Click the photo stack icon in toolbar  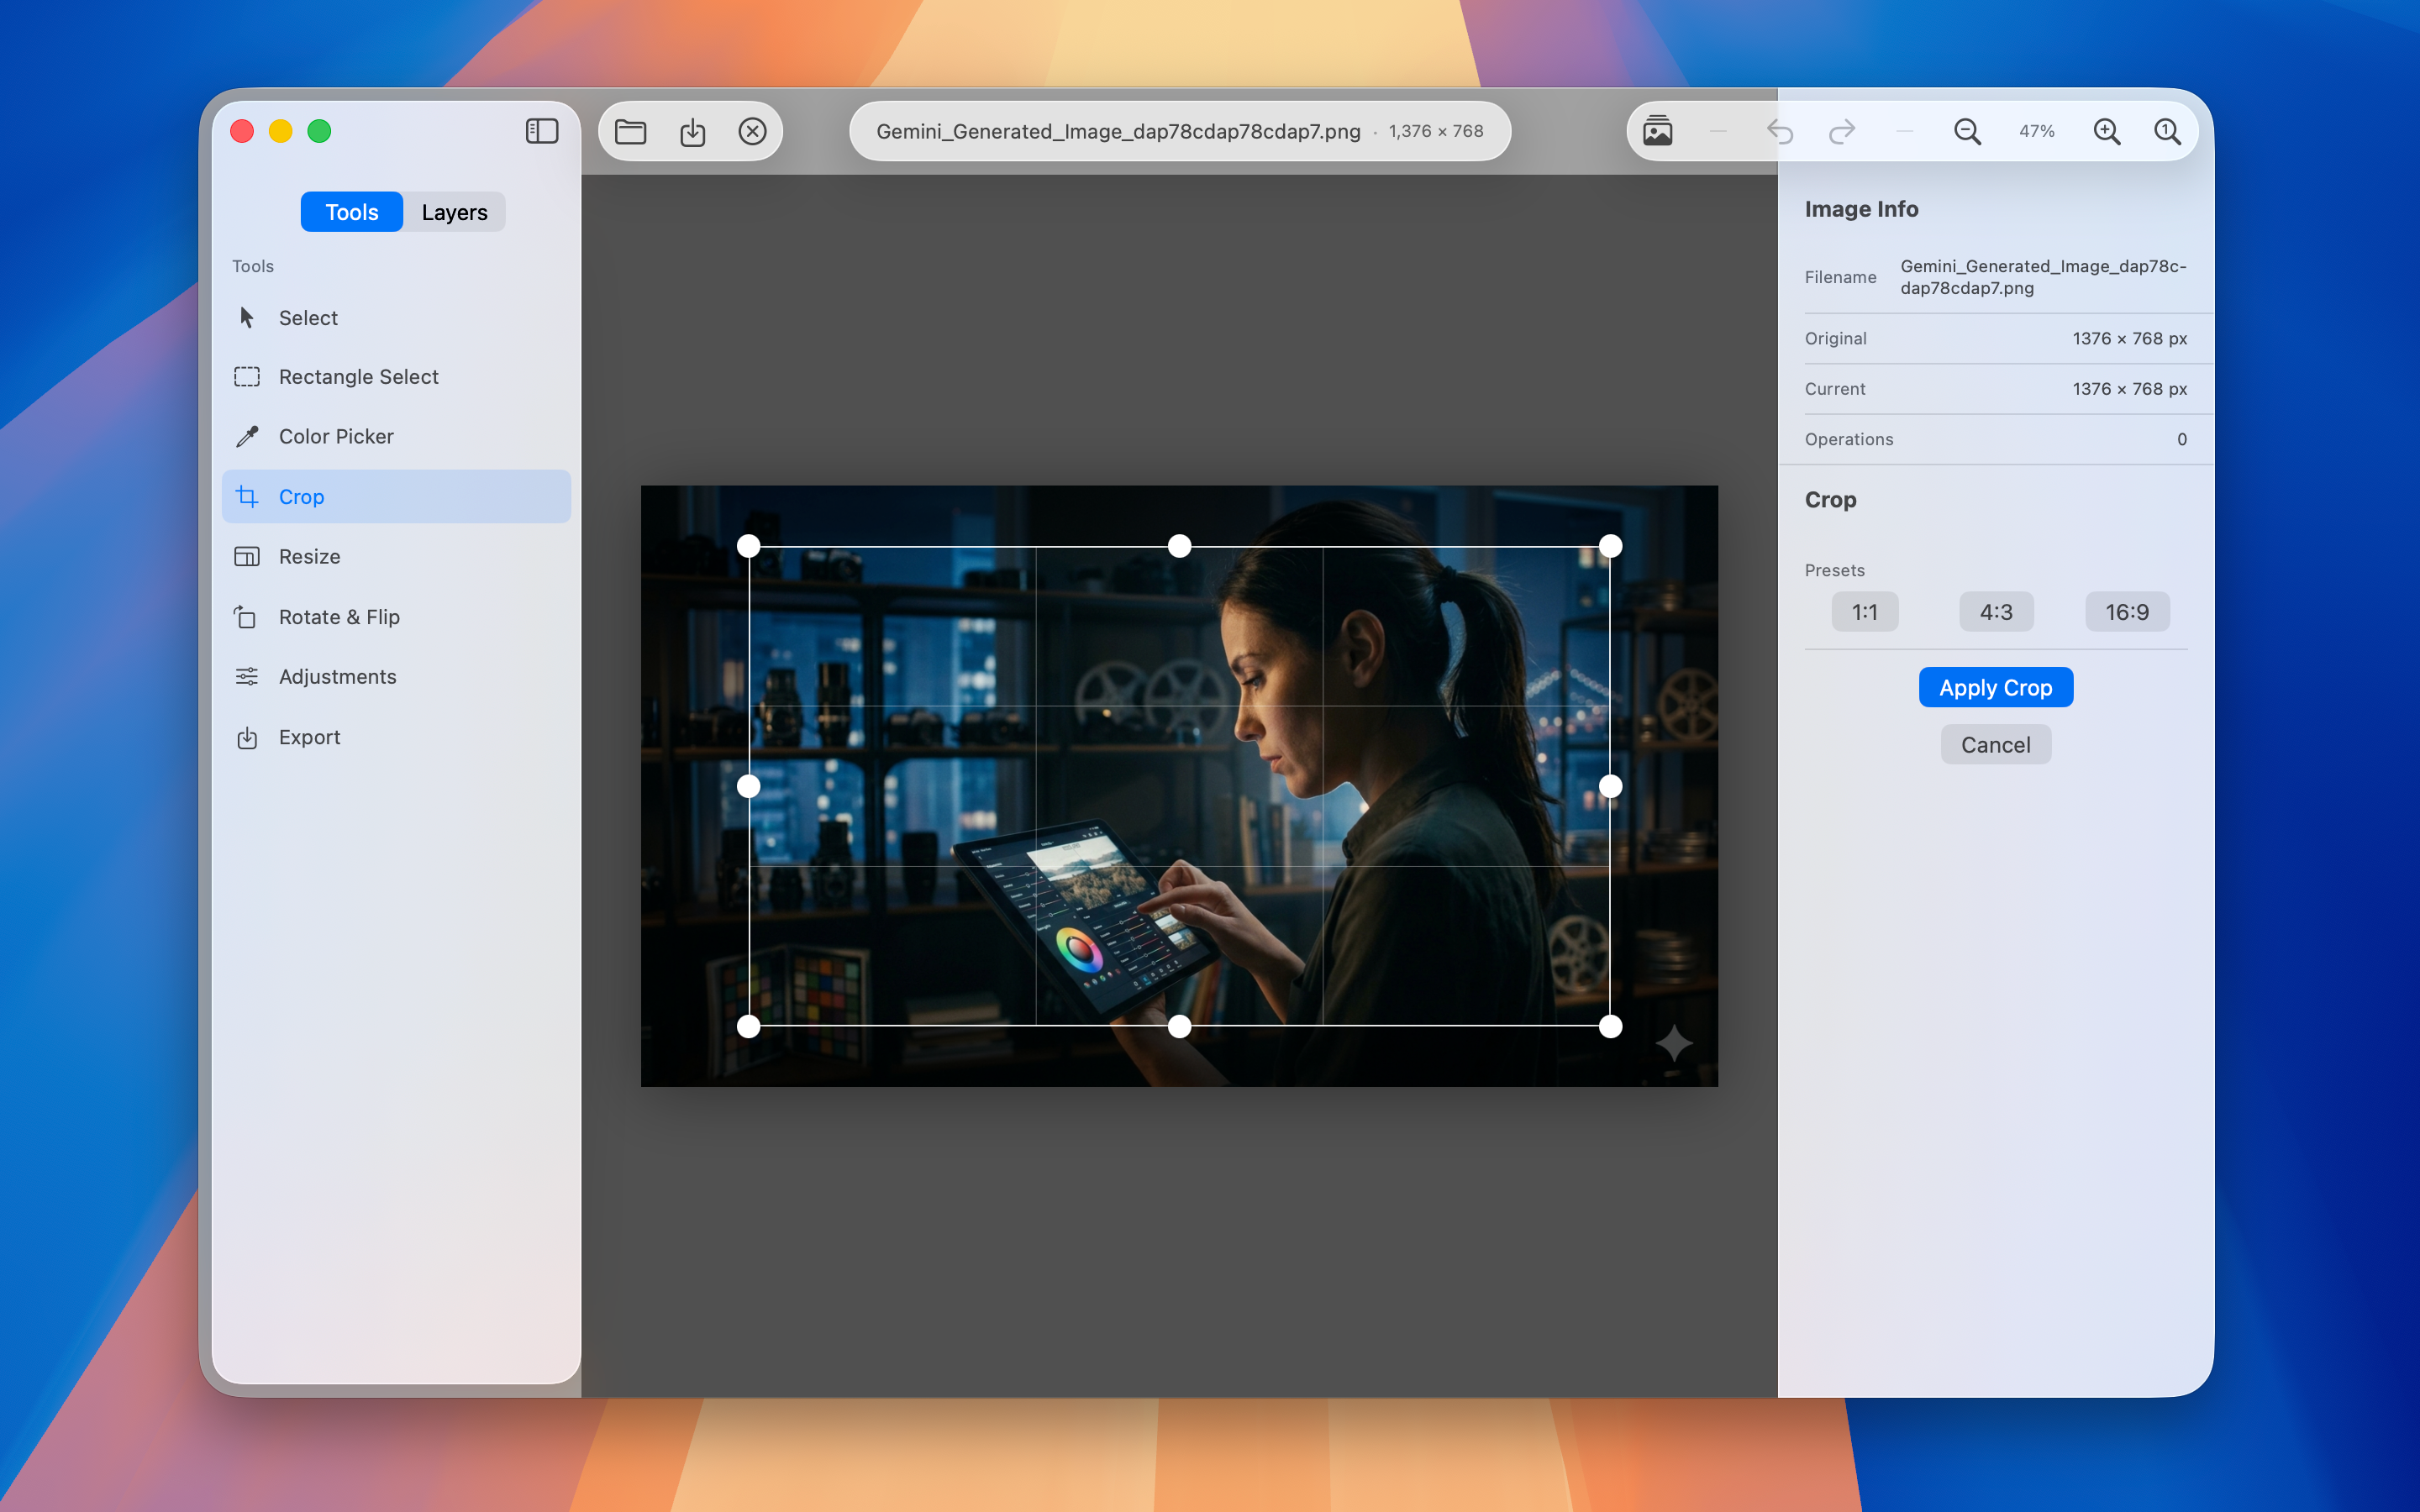(x=1657, y=131)
